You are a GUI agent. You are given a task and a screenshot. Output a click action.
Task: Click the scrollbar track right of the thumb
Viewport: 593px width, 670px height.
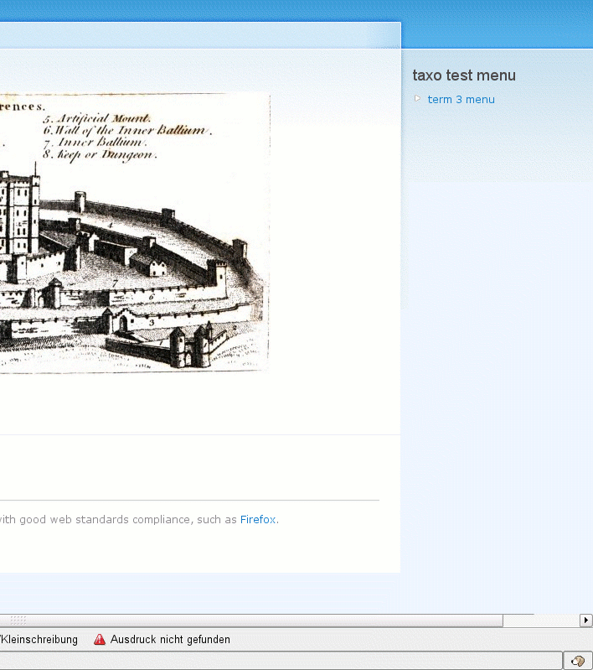pos(541,620)
